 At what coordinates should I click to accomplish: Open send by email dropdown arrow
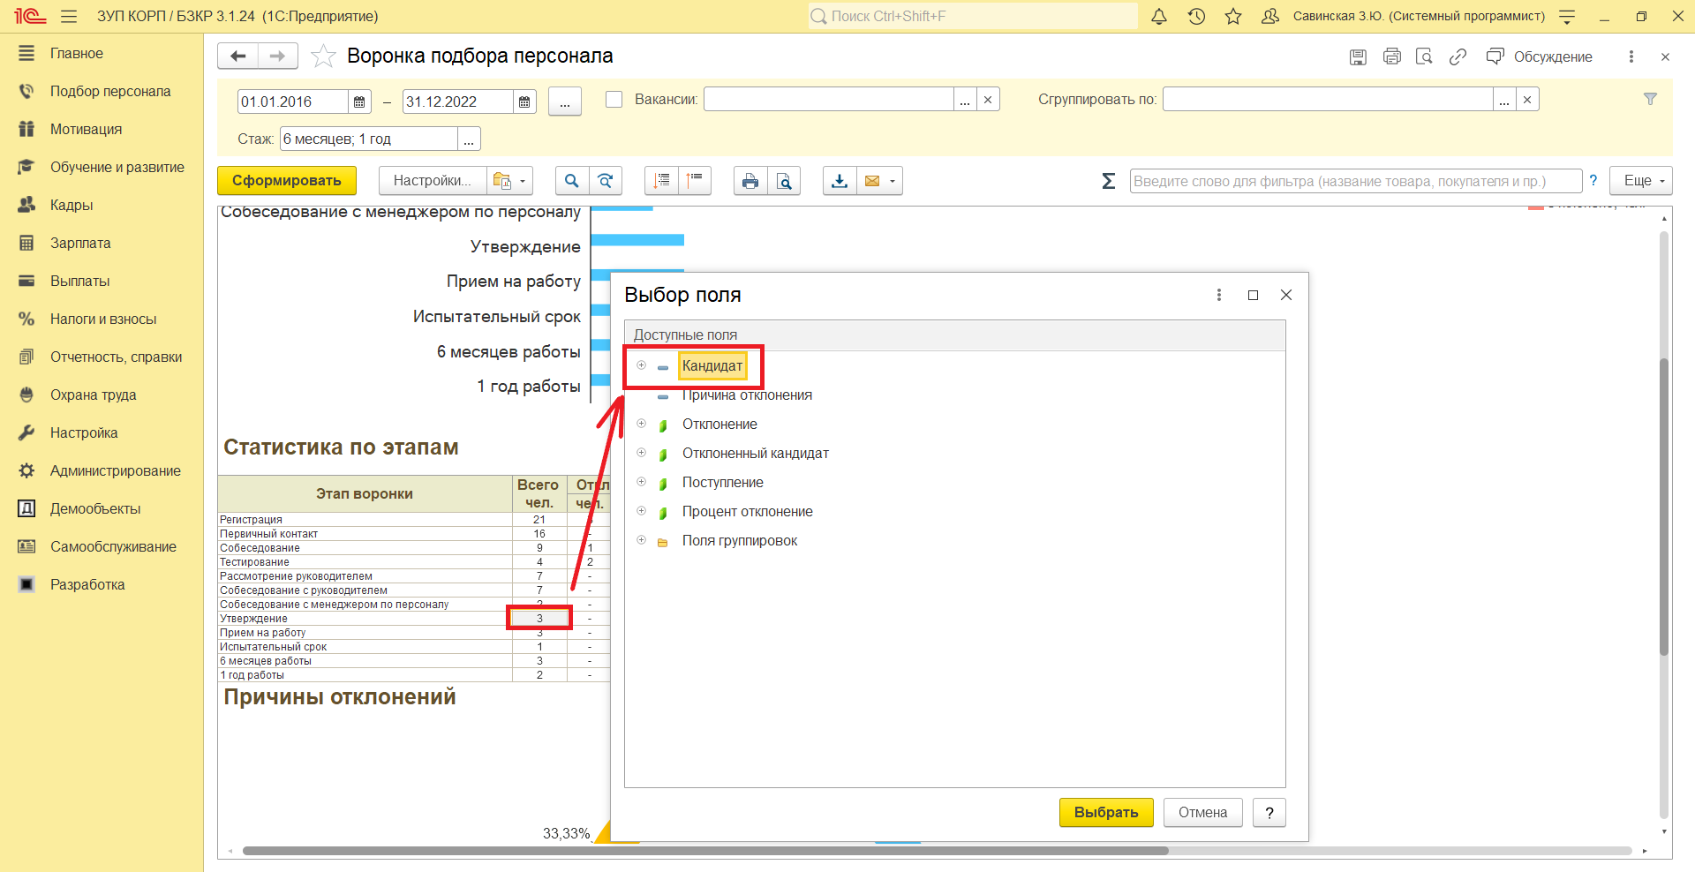(x=893, y=181)
